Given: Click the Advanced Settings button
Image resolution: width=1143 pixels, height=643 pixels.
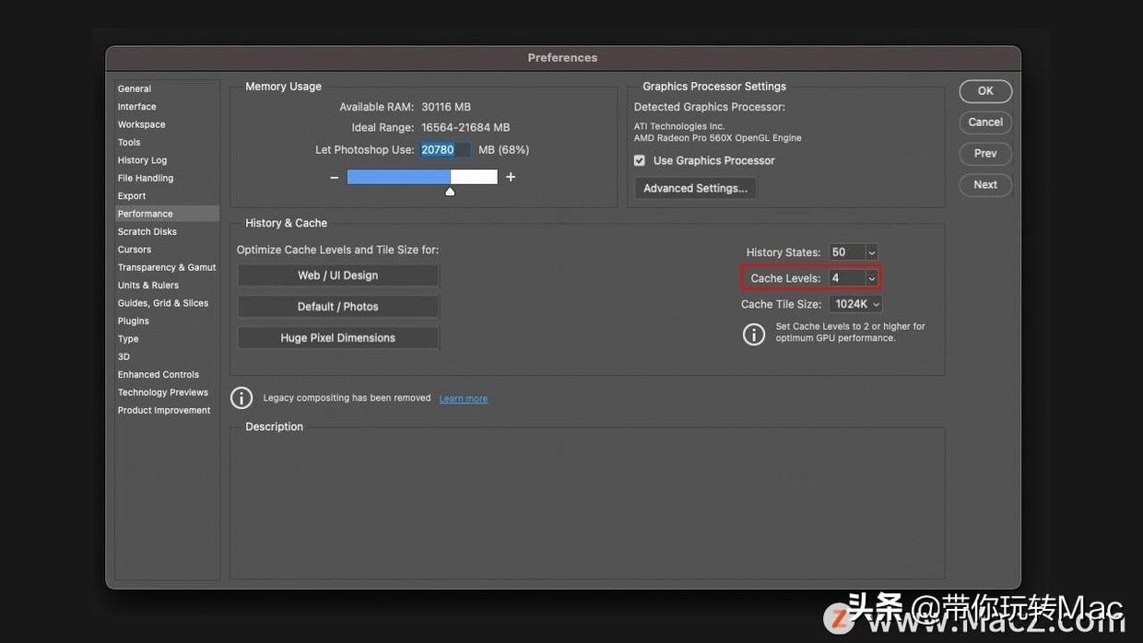Looking at the screenshot, I should coord(695,188).
